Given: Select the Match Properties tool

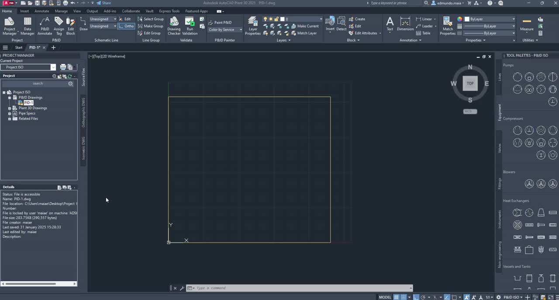Looking at the screenshot, I should pos(447,25).
